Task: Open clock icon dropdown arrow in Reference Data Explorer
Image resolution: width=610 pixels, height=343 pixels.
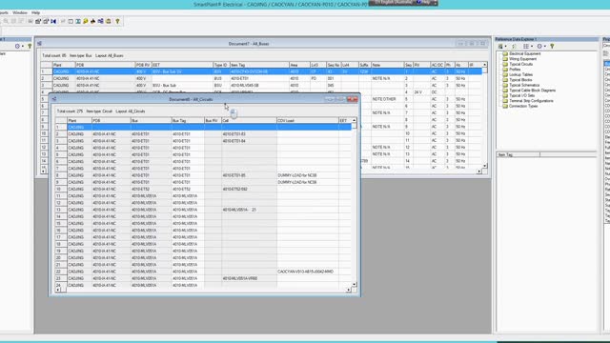Action: [545, 47]
